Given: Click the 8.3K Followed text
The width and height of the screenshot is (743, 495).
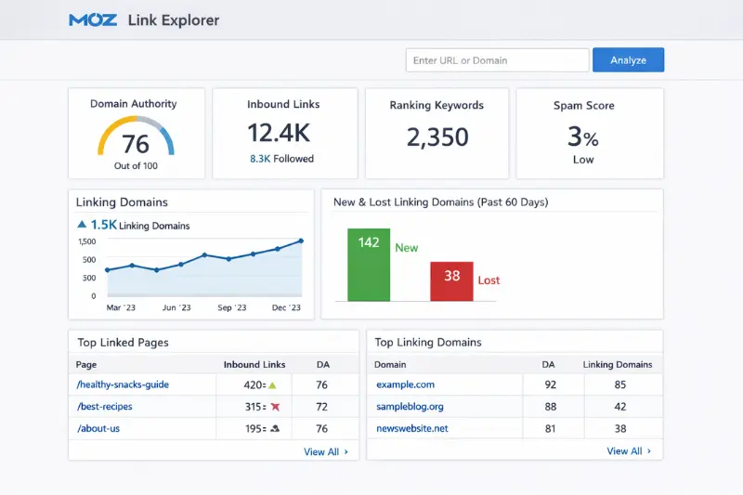Looking at the screenshot, I should [282, 159].
